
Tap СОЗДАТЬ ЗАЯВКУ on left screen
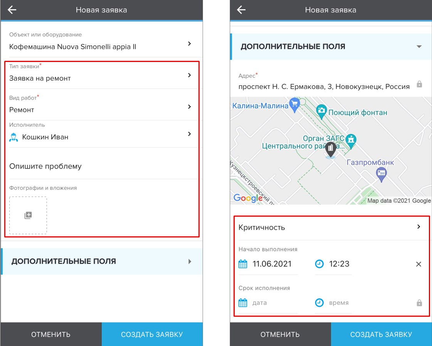(x=152, y=334)
